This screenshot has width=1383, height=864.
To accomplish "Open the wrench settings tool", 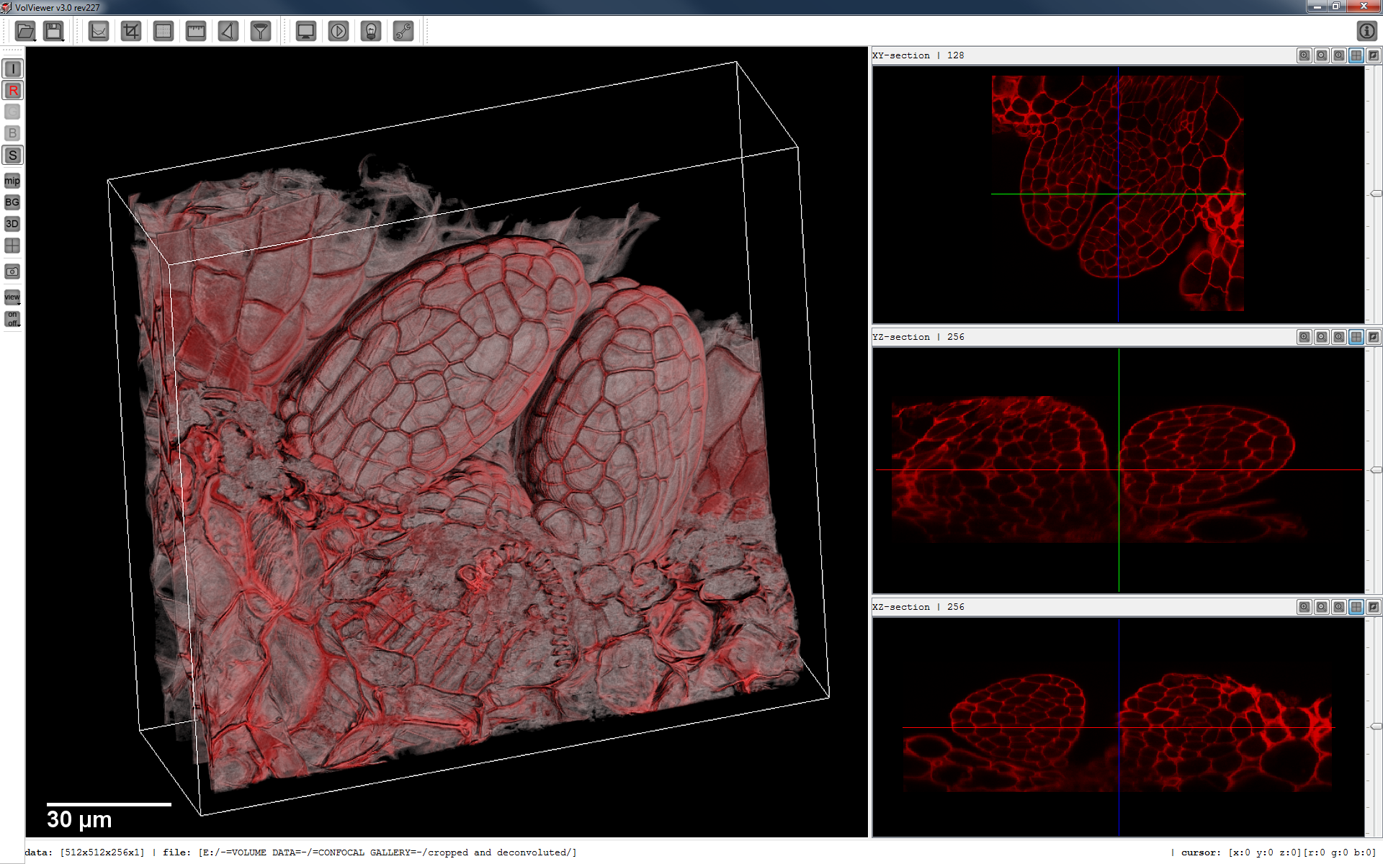I will [x=403, y=31].
